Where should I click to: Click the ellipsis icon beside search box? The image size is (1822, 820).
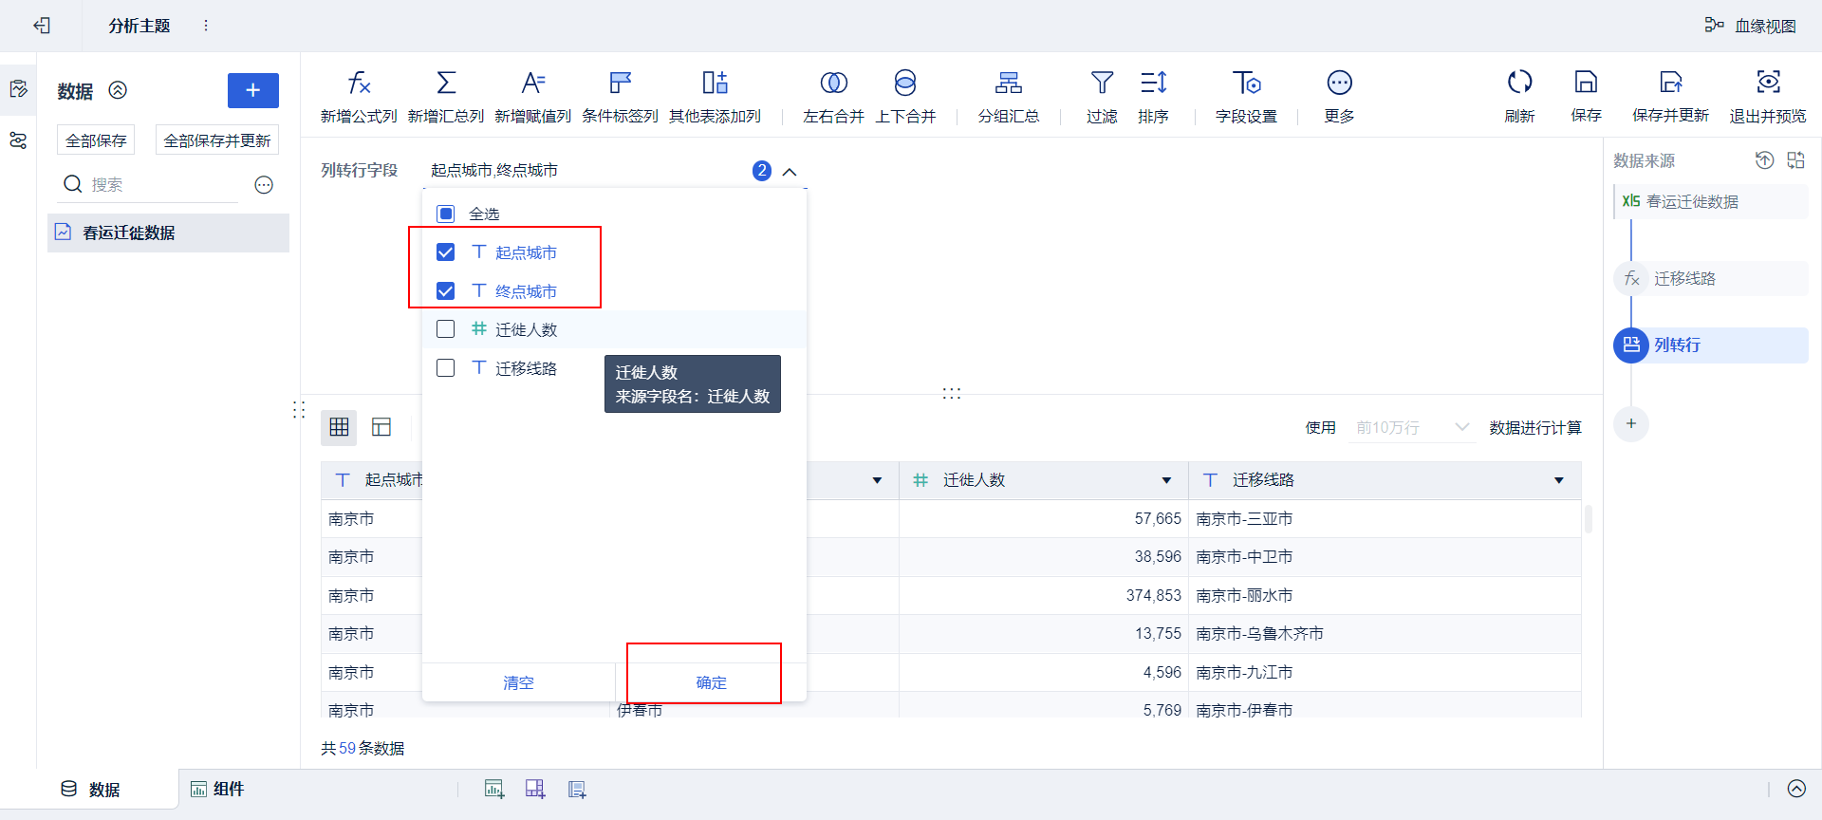pyautogui.click(x=264, y=185)
